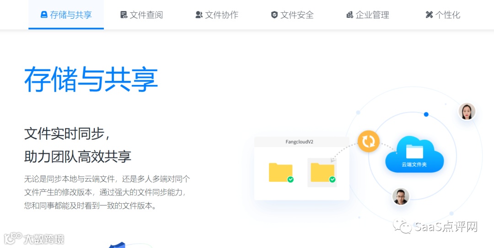Open the 企业管理 tab

pos(368,15)
